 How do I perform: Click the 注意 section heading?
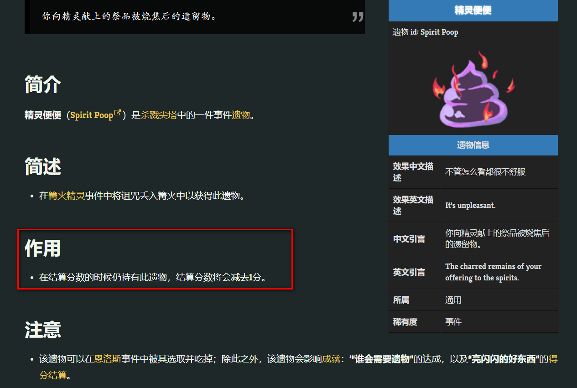tap(43, 330)
